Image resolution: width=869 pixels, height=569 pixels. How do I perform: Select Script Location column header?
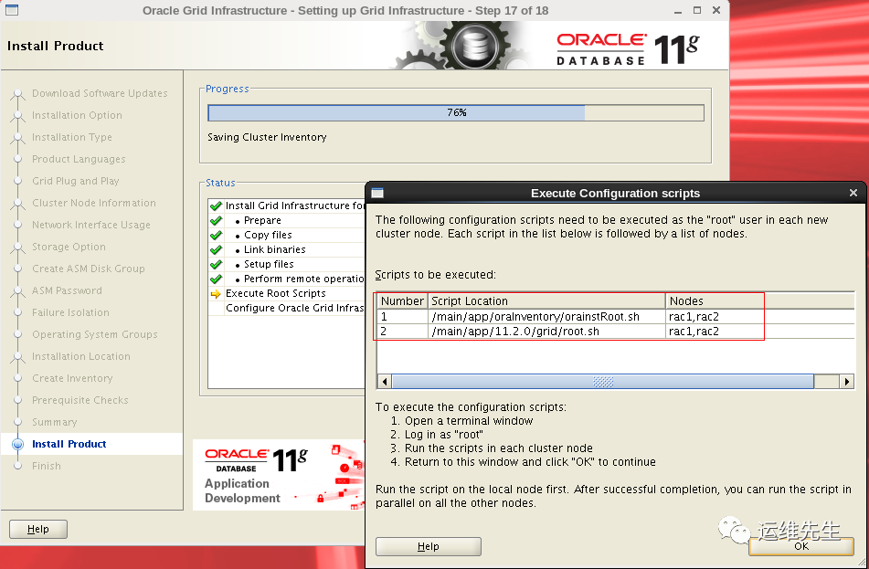(546, 300)
